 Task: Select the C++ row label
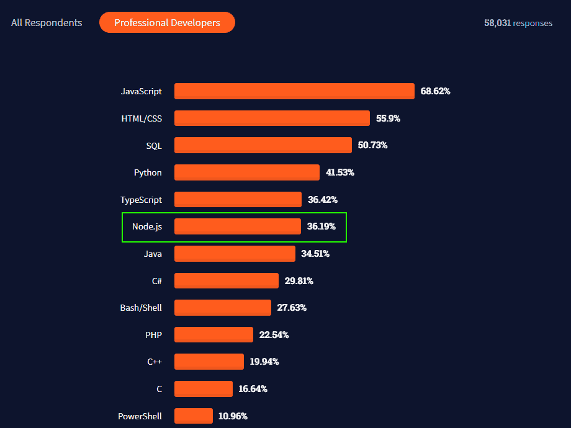pyautogui.click(x=155, y=361)
